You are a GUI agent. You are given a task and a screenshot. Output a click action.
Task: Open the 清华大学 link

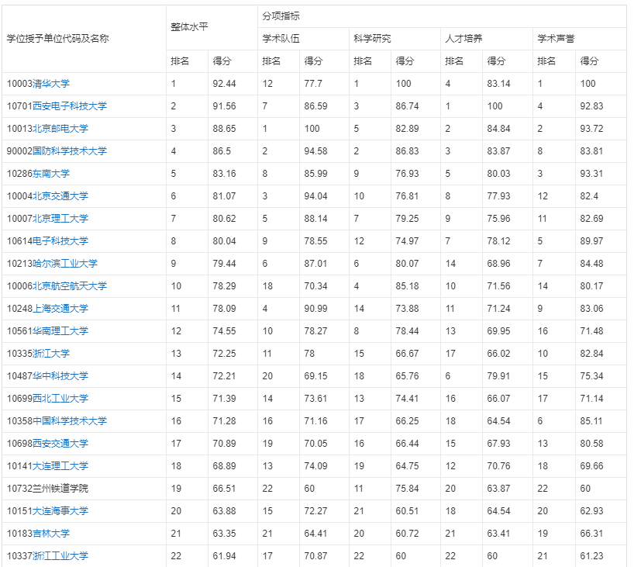[51, 84]
